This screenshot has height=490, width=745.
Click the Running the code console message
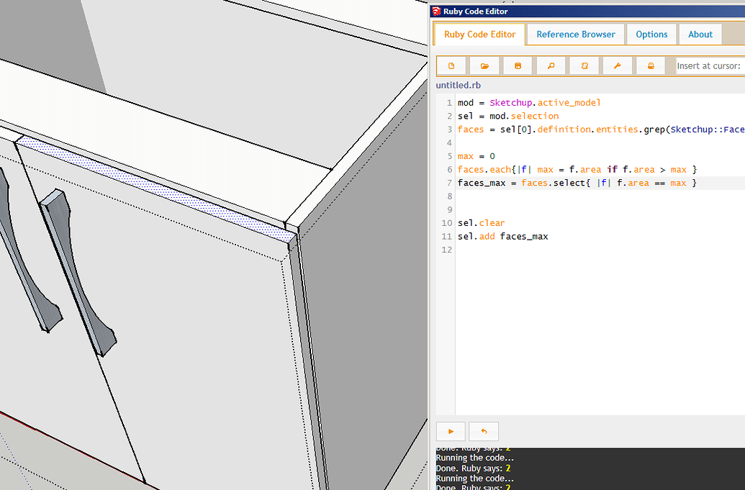point(475,457)
